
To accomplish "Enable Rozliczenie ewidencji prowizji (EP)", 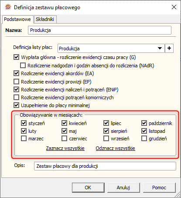I will (x=16, y=82).
